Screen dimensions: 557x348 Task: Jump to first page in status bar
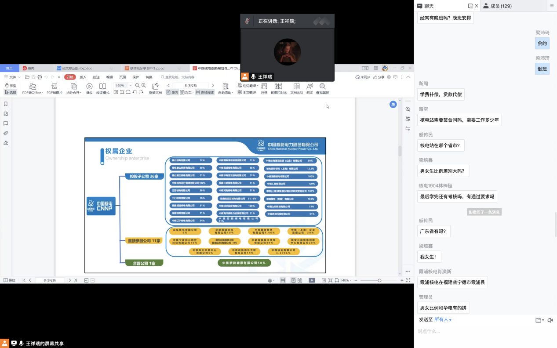coord(24,280)
